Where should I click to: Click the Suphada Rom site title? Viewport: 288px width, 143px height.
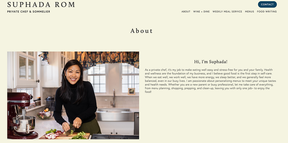[x=41, y=5]
